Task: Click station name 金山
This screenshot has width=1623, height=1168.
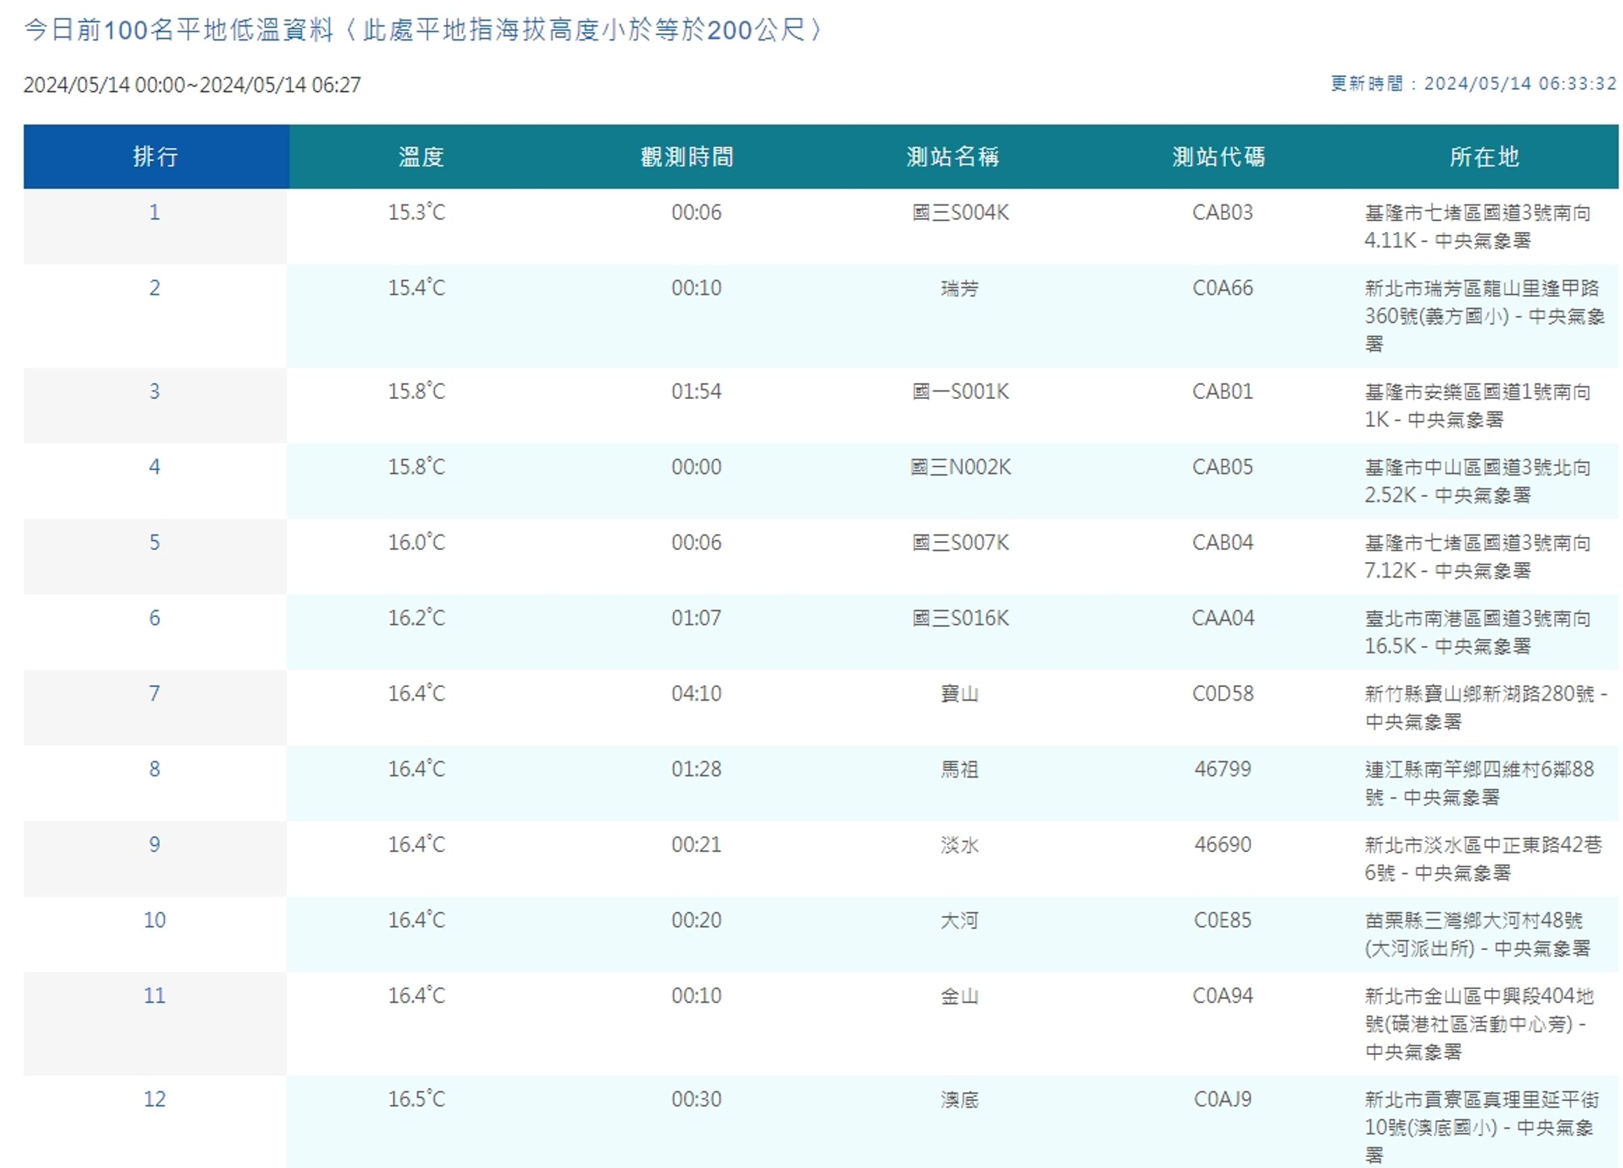Action: [960, 996]
